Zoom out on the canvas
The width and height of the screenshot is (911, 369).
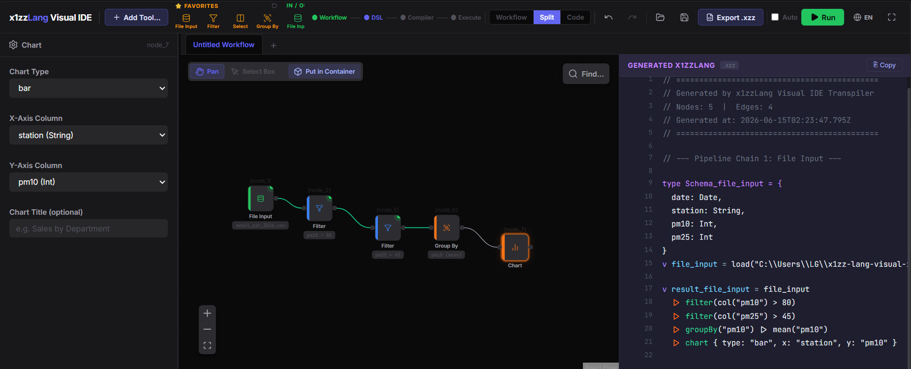[207, 329]
